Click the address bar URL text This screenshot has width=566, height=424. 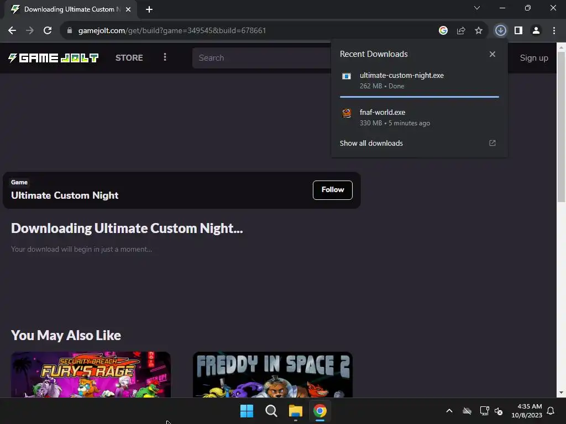[x=172, y=31]
